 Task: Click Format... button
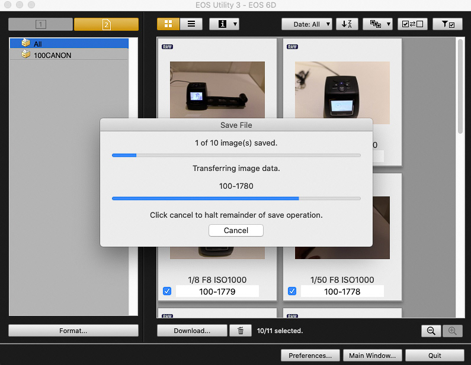[73, 331]
